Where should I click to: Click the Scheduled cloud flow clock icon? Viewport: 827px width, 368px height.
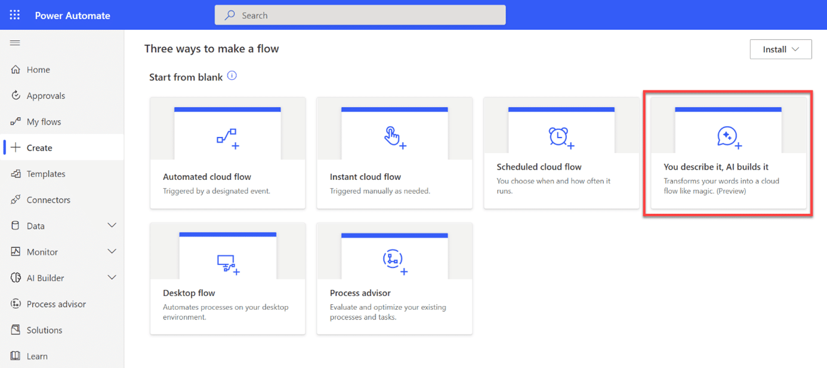(x=561, y=138)
